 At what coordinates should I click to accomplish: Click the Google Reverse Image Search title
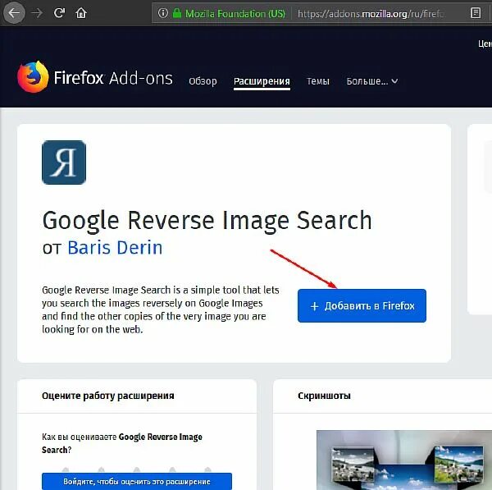point(207,221)
